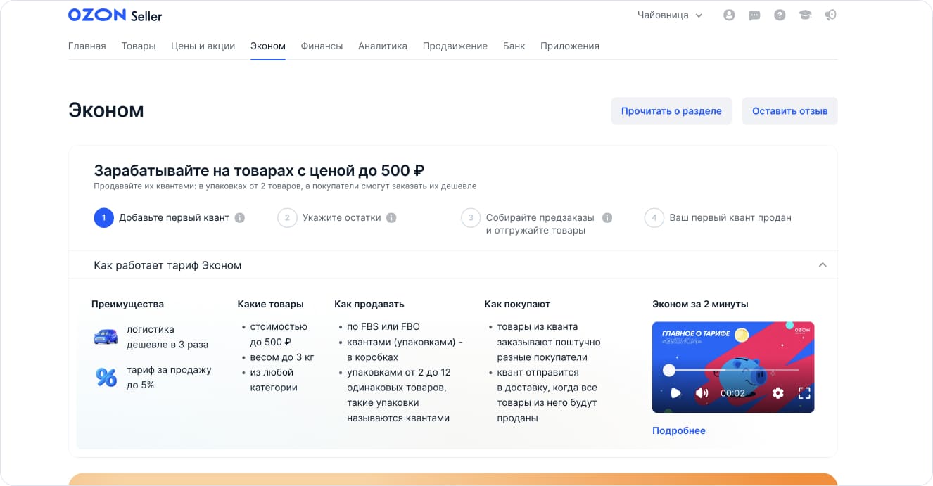Open Ozon learning graduation cap icon

coord(805,15)
